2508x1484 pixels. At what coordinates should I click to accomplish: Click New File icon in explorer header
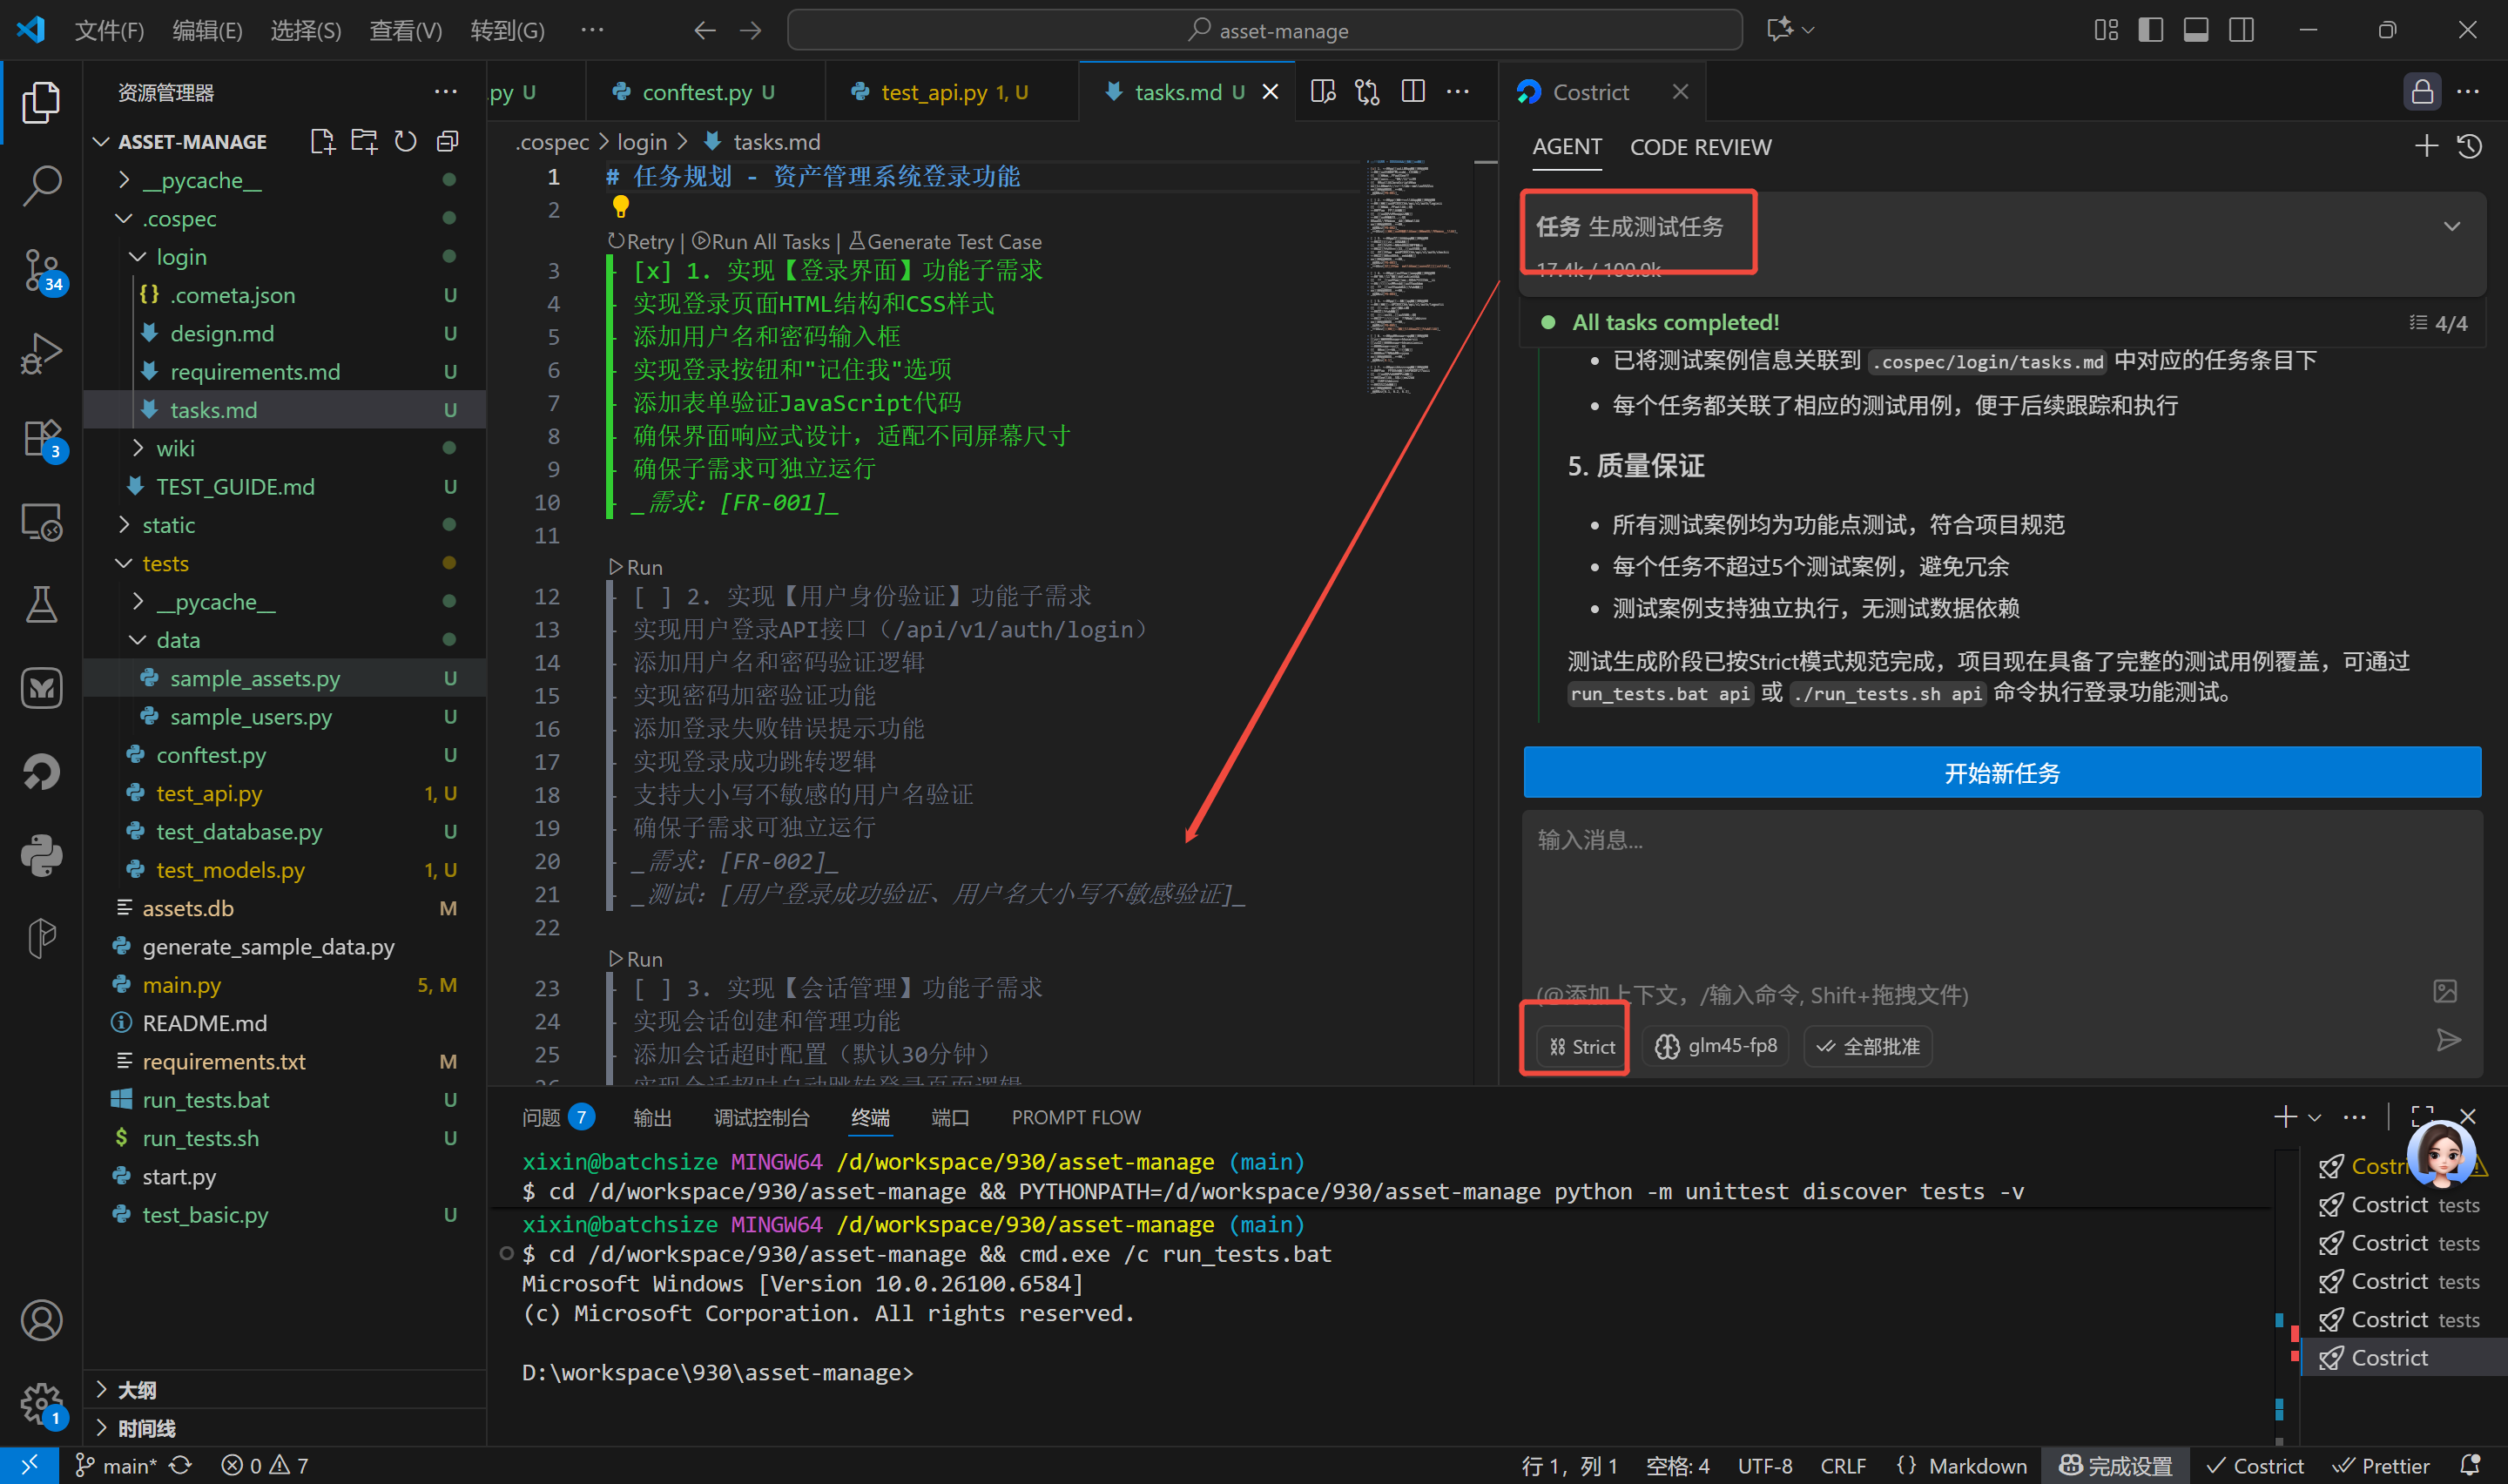(x=322, y=142)
